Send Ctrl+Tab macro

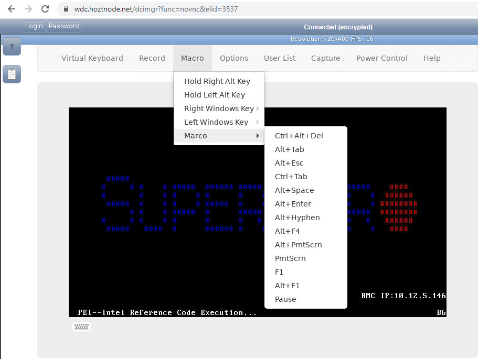pos(306,177)
